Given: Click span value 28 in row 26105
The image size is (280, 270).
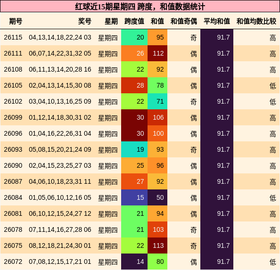Looking at the screenshot, I should point(134,85).
